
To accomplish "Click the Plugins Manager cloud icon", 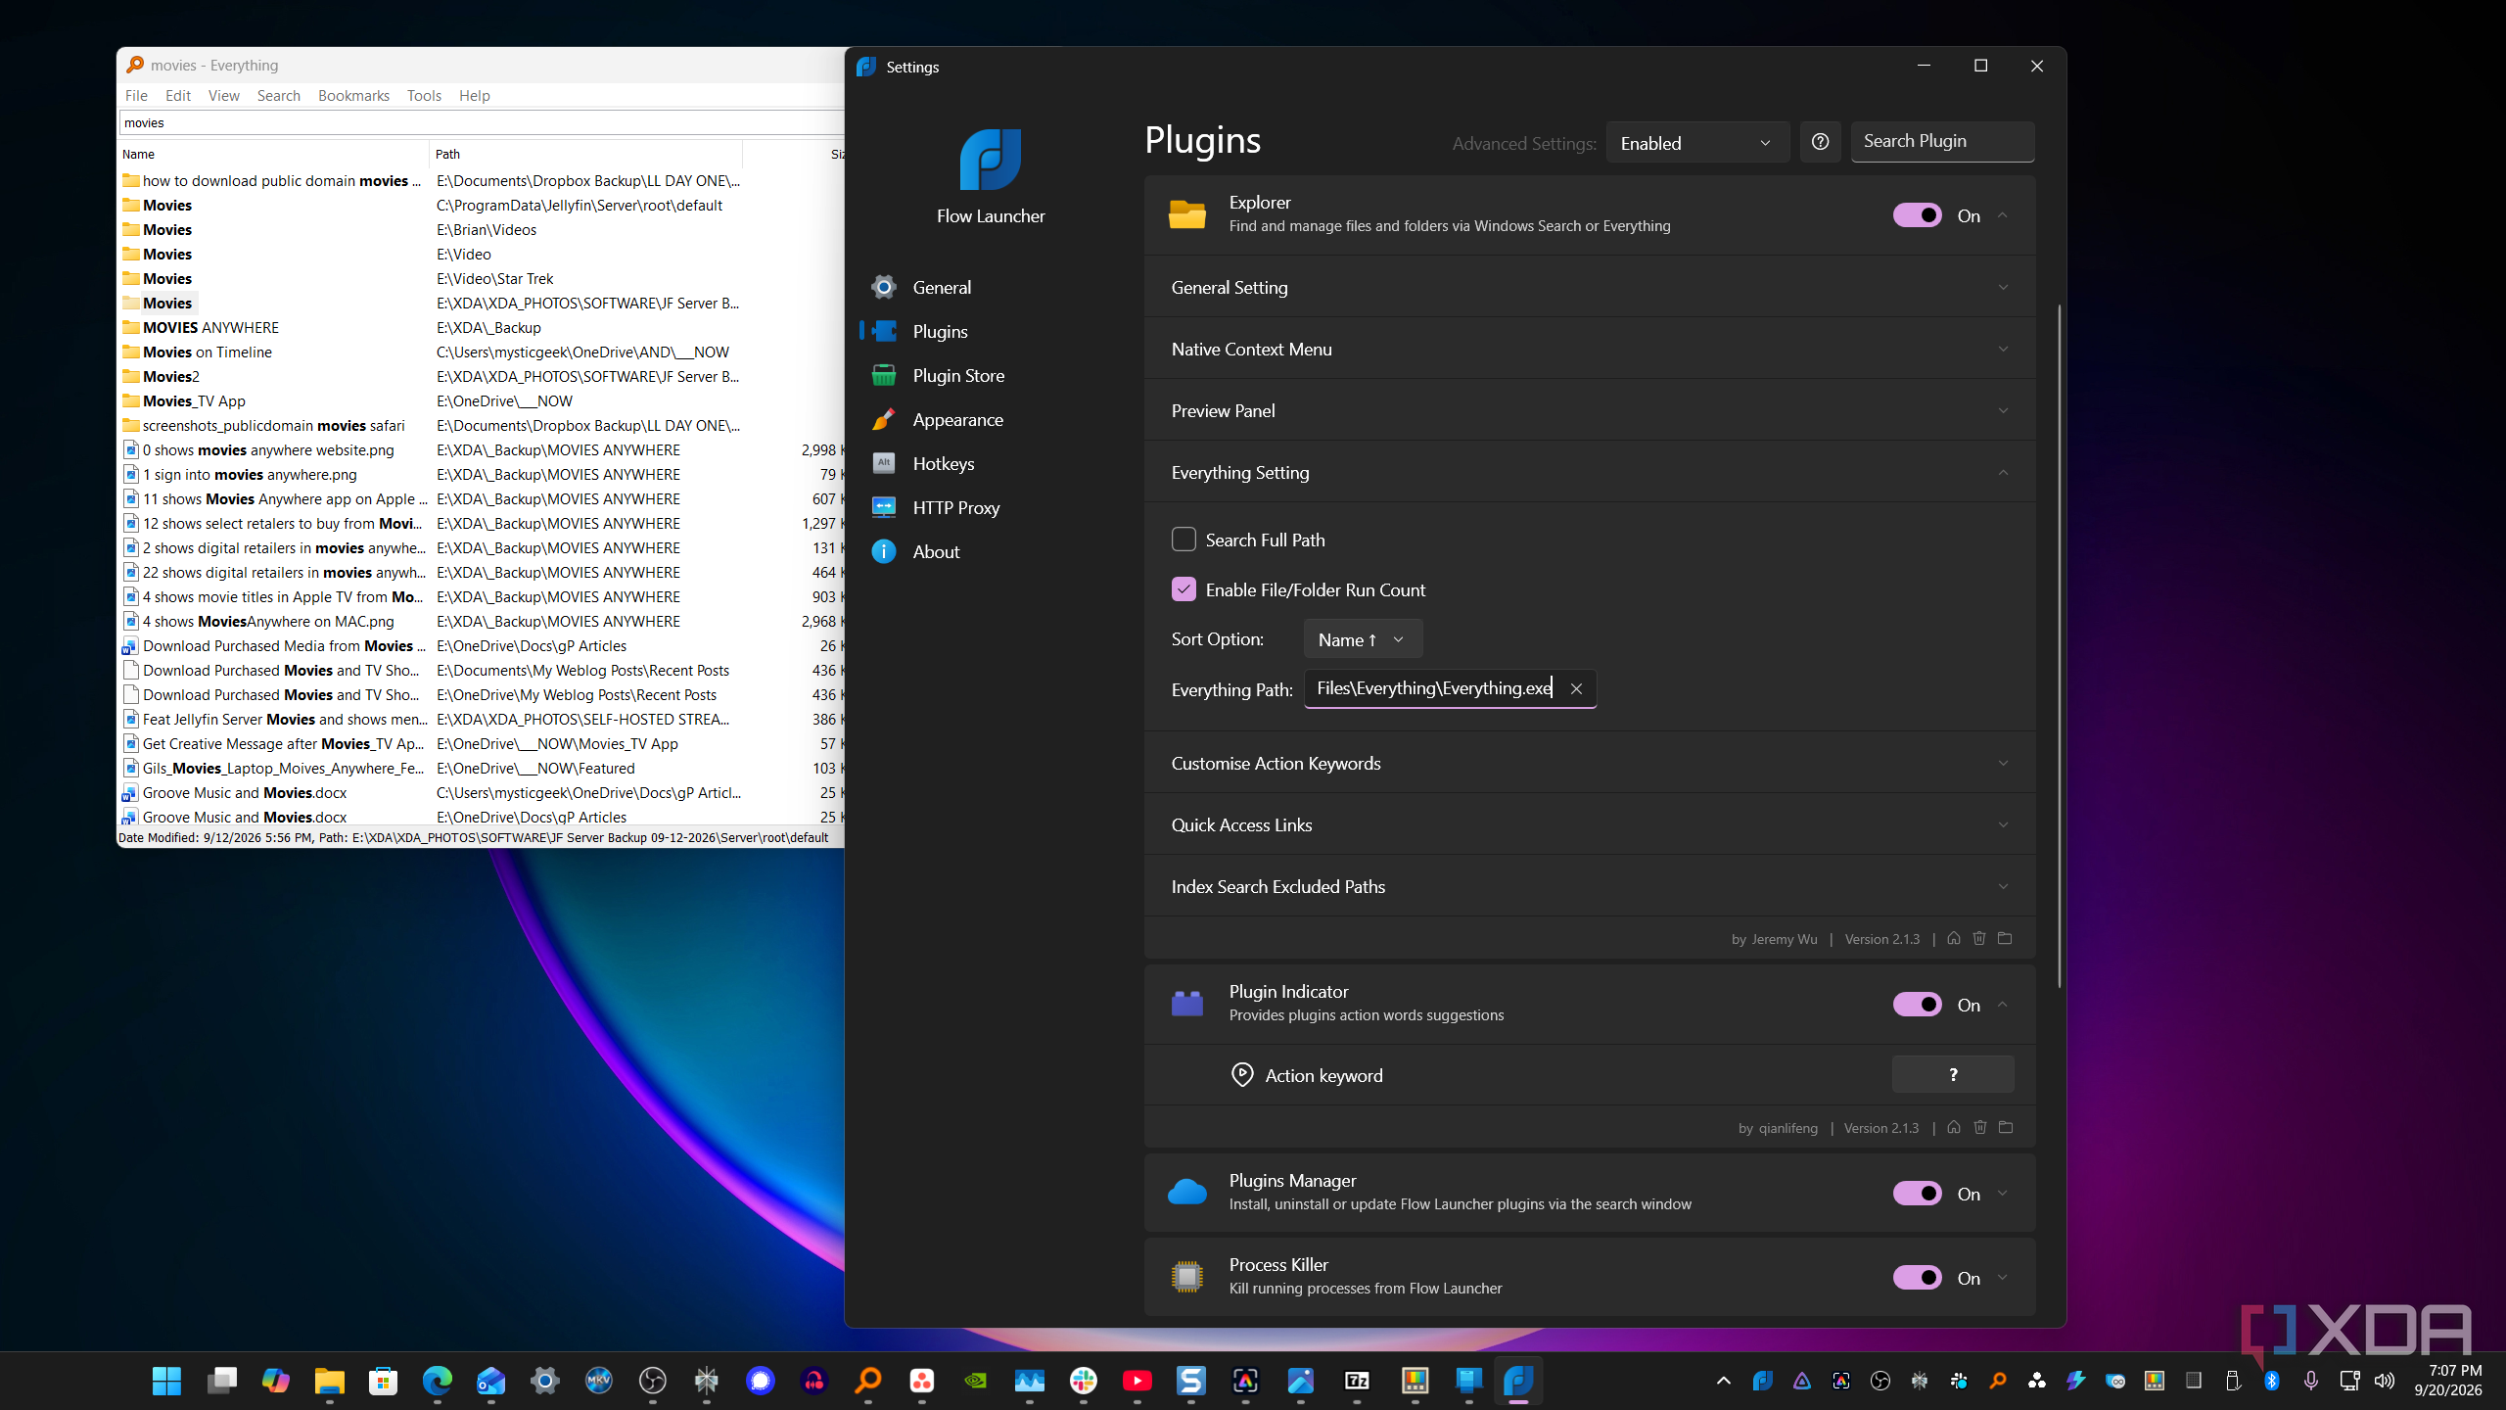I will point(1187,1193).
